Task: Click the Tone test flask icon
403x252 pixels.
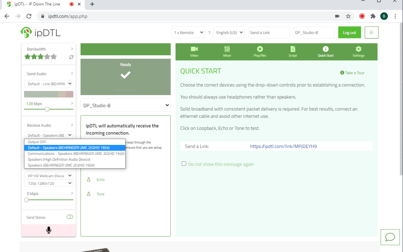Action: pos(89,194)
